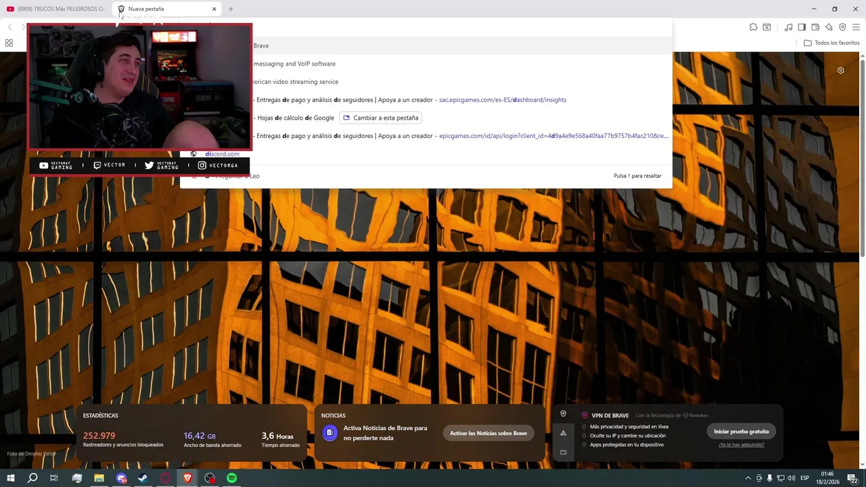Image resolution: width=866 pixels, height=487 pixels.
Task: Open the Extensions puzzle icon
Action: tap(753, 27)
